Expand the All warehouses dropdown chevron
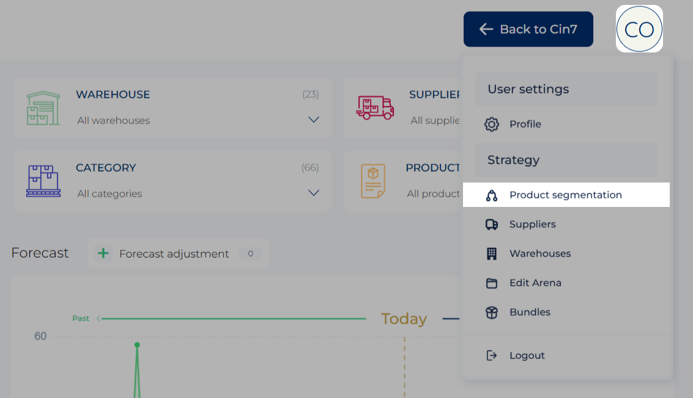The width and height of the screenshot is (693, 398). (314, 120)
